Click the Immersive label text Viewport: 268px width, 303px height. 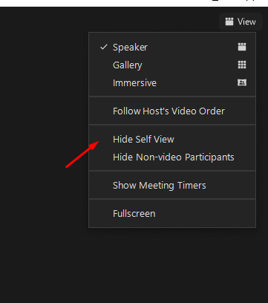coord(134,82)
